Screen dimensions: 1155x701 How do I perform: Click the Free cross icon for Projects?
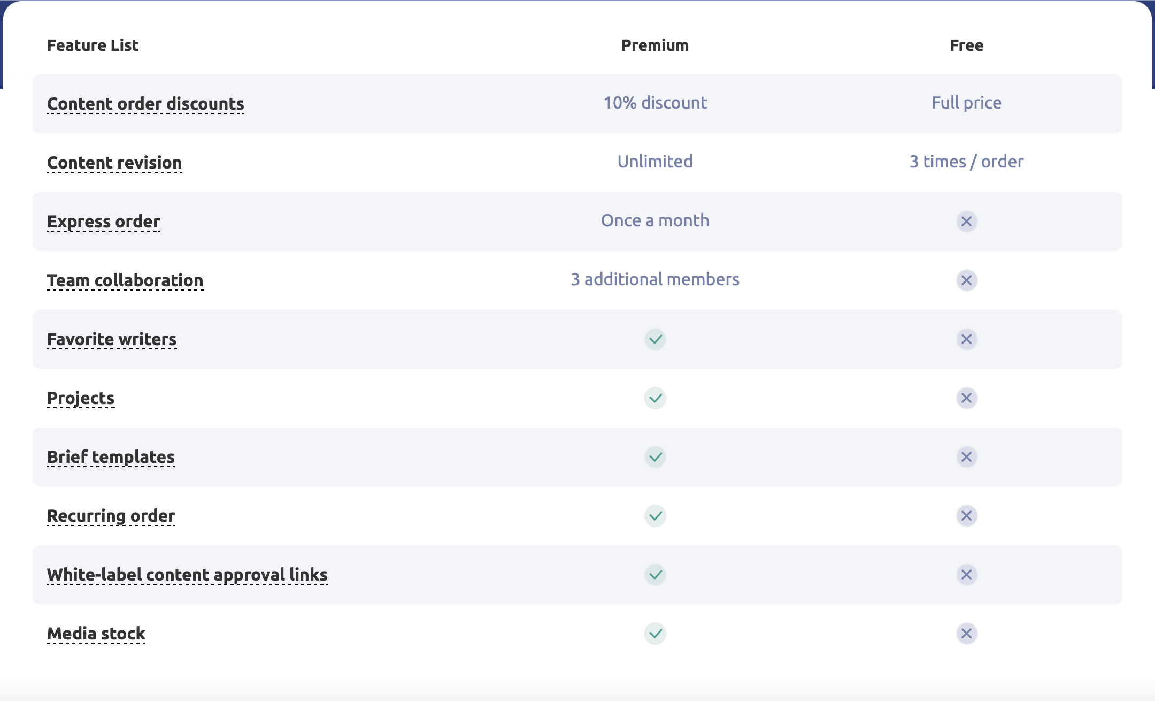(966, 398)
